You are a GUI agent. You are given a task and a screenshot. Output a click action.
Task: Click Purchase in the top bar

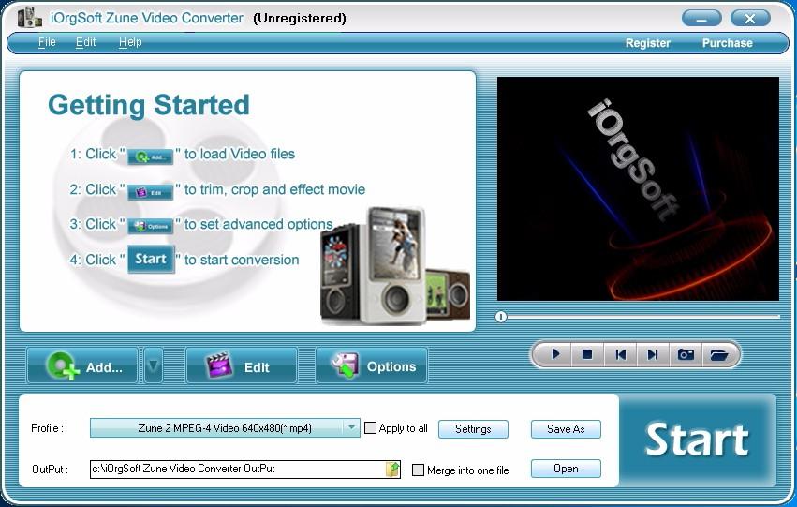(728, 43)
